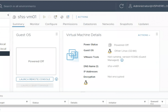Screen dimensions: 168x112
Task: Filter the Status column
Action: pyautogui.click(x=65, y=102)
